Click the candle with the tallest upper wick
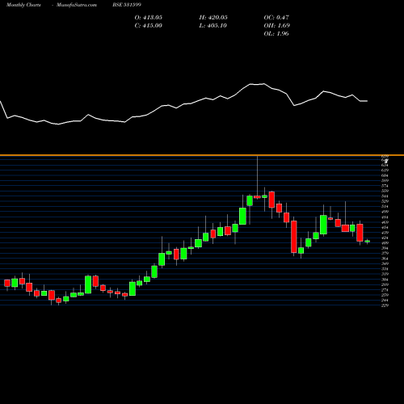The image size is (404, 404). pyautogui.click(x=257, y=197)
